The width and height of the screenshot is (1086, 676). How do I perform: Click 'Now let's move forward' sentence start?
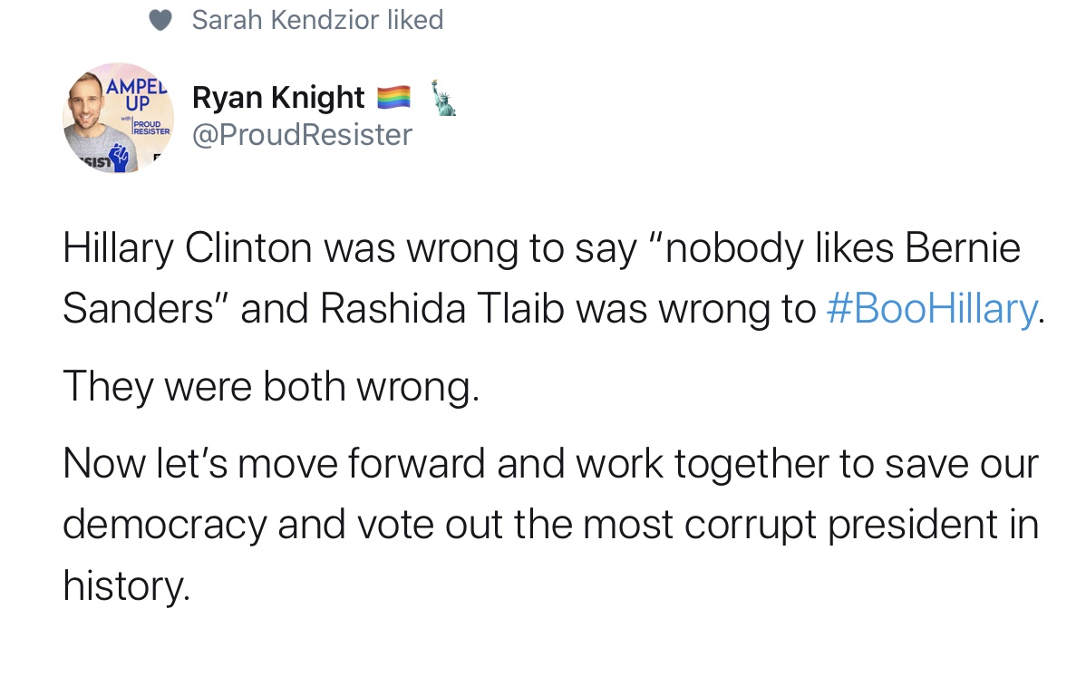(x=274, y=463)
